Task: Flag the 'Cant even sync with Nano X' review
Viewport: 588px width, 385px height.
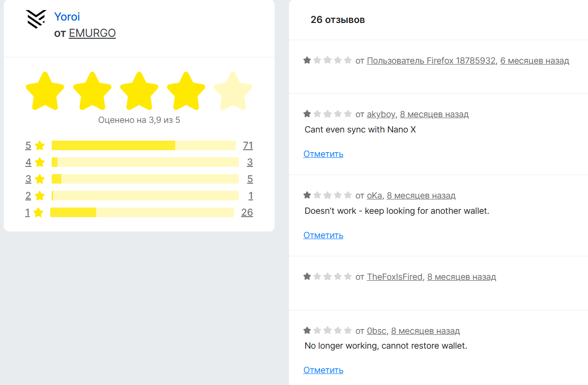Action: pos(323,154)
